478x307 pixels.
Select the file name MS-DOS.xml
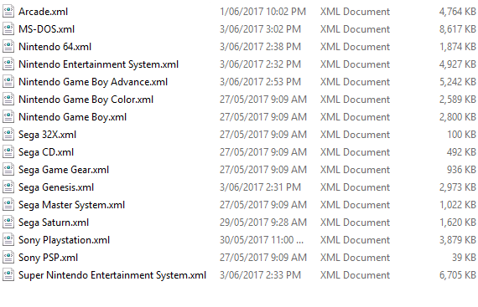47,29
